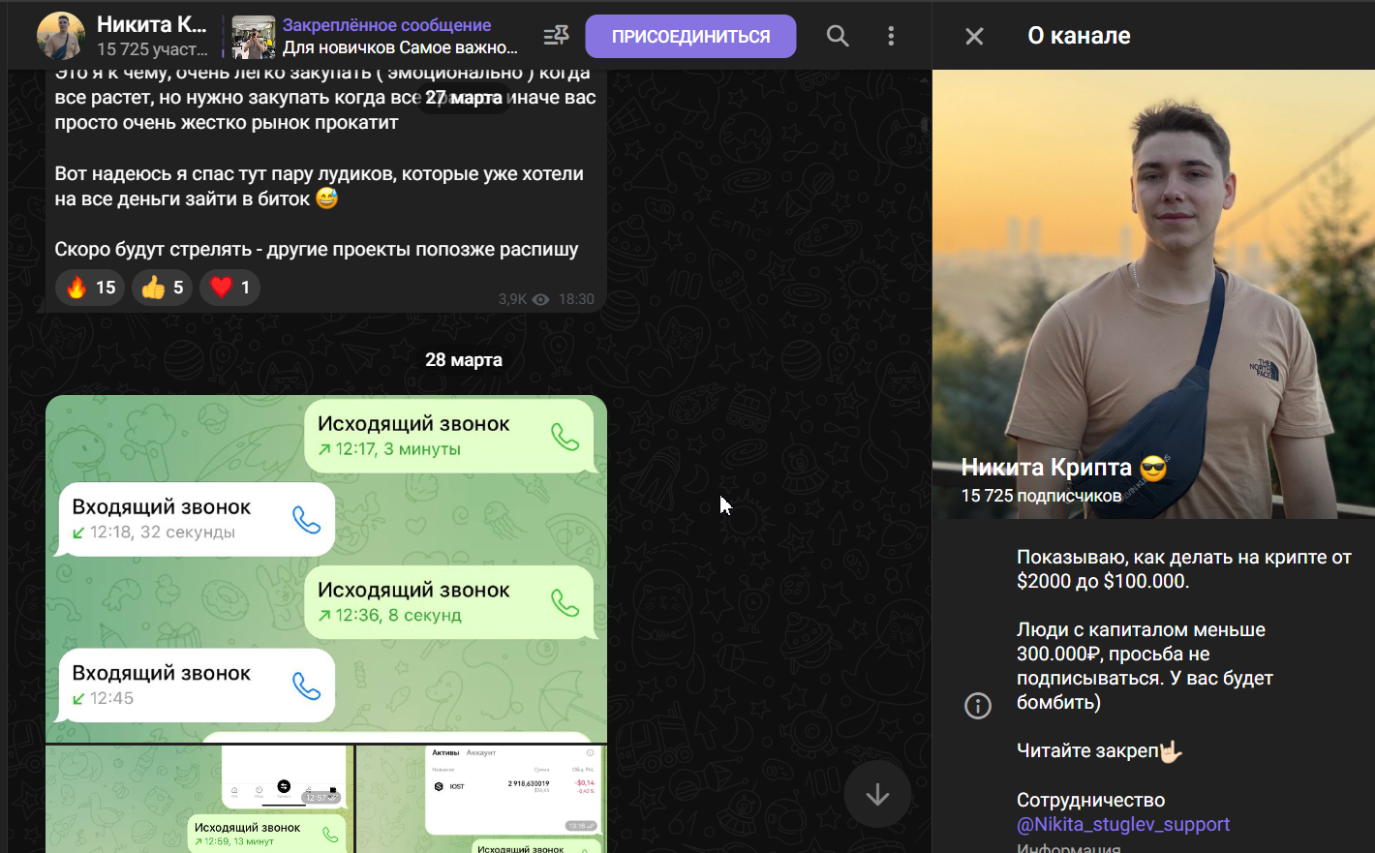This screenshot has height=853, width=1375.
Task: Click the 28 марта date badge
Action: pos(464,360)
